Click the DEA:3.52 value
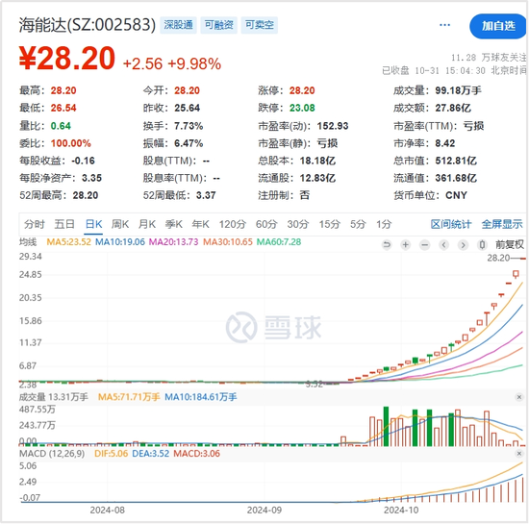Screen dimensions: 529x524 click(150, 454)
